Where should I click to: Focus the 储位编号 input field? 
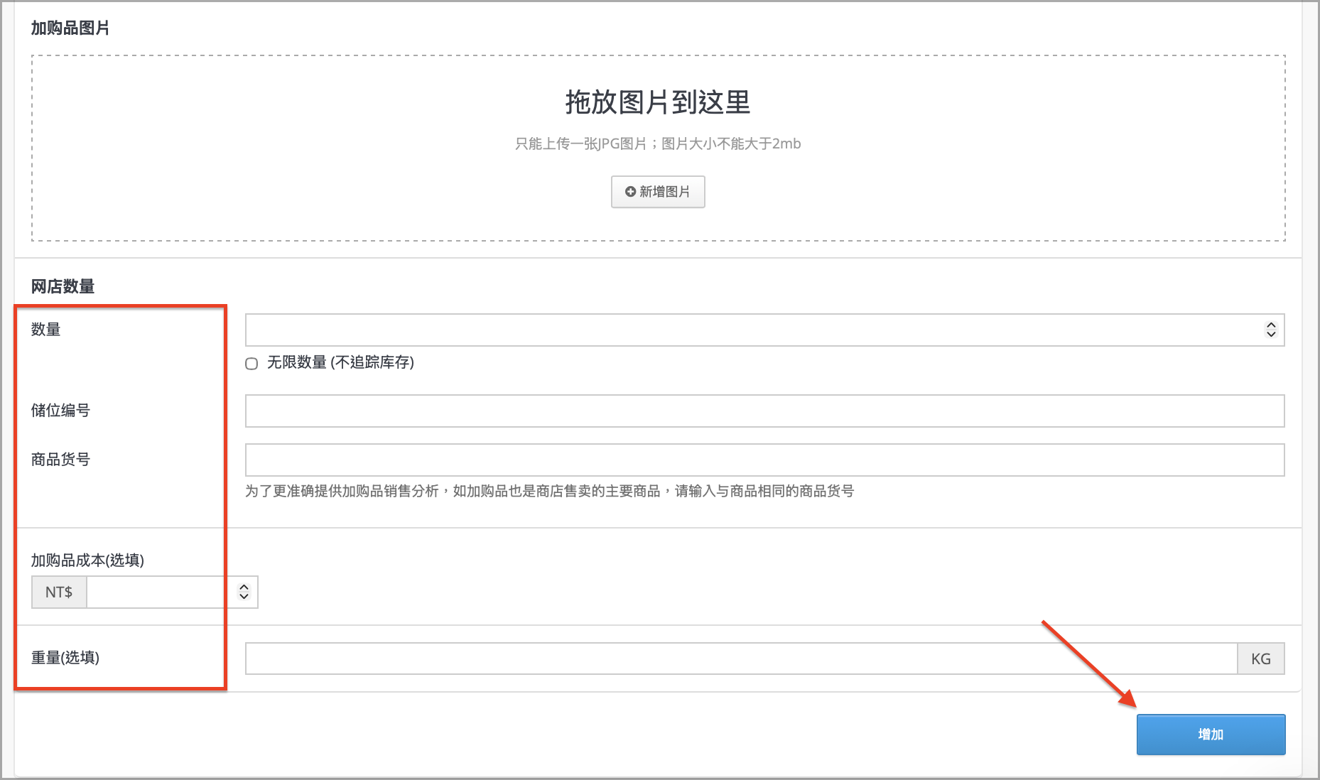[764, 411]
